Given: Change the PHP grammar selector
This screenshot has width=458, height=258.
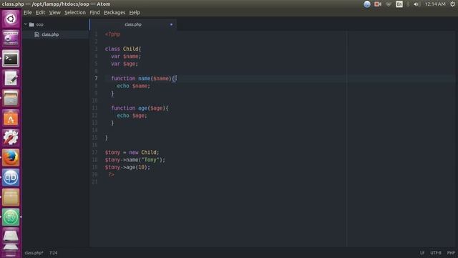Looking at the screenshot, I should coord(451,253).
